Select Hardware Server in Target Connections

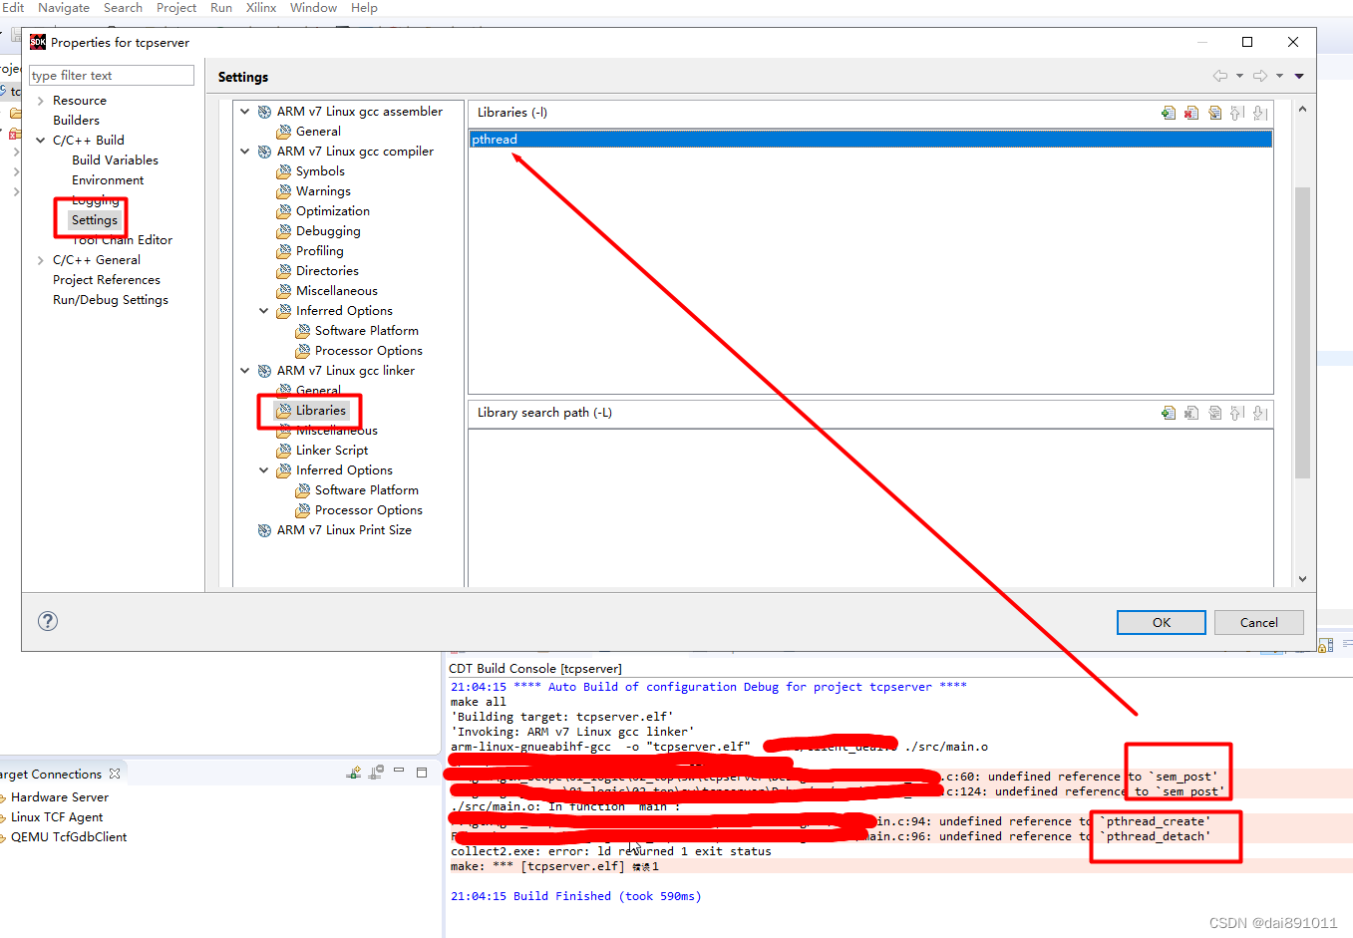point(60,797)
